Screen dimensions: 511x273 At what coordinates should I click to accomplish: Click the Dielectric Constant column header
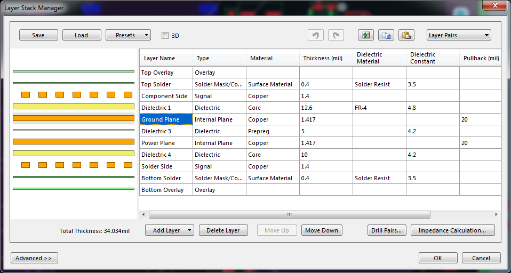[433, 58]
